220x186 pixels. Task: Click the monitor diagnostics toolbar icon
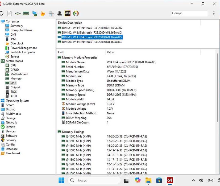(35, 14)
